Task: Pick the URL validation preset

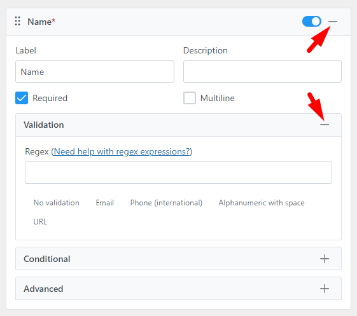Action: (x=40, y=222)
